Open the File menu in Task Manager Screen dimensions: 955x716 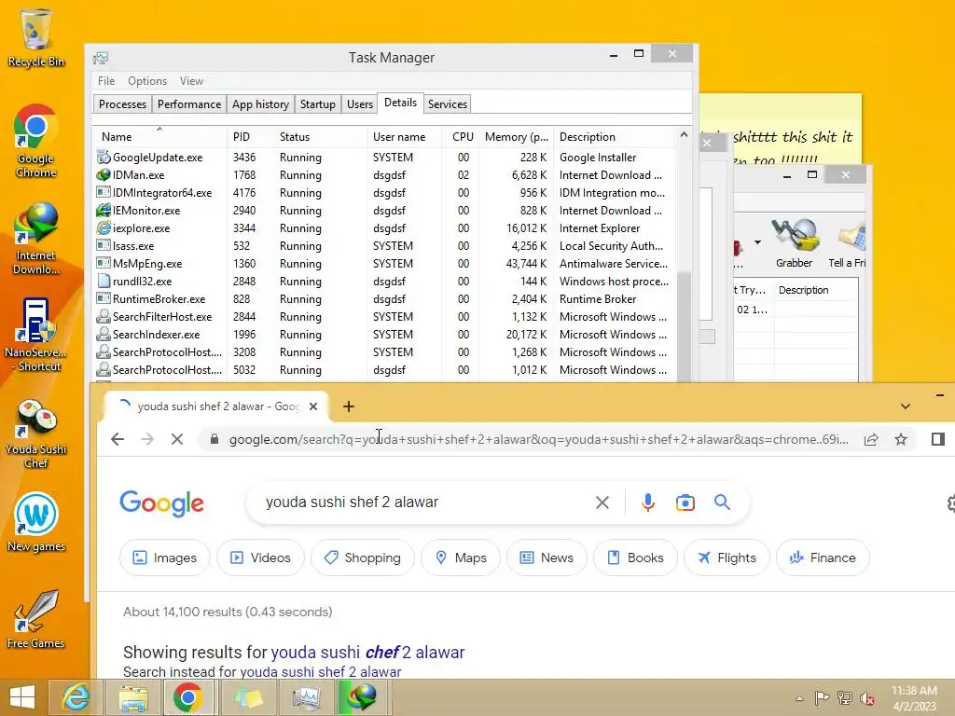click(106, 81)
